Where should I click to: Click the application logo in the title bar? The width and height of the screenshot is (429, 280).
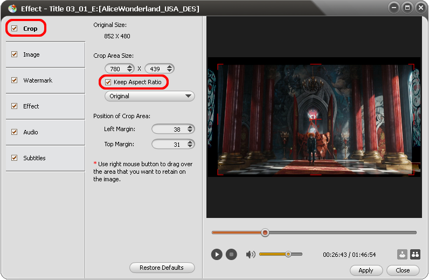12,9
